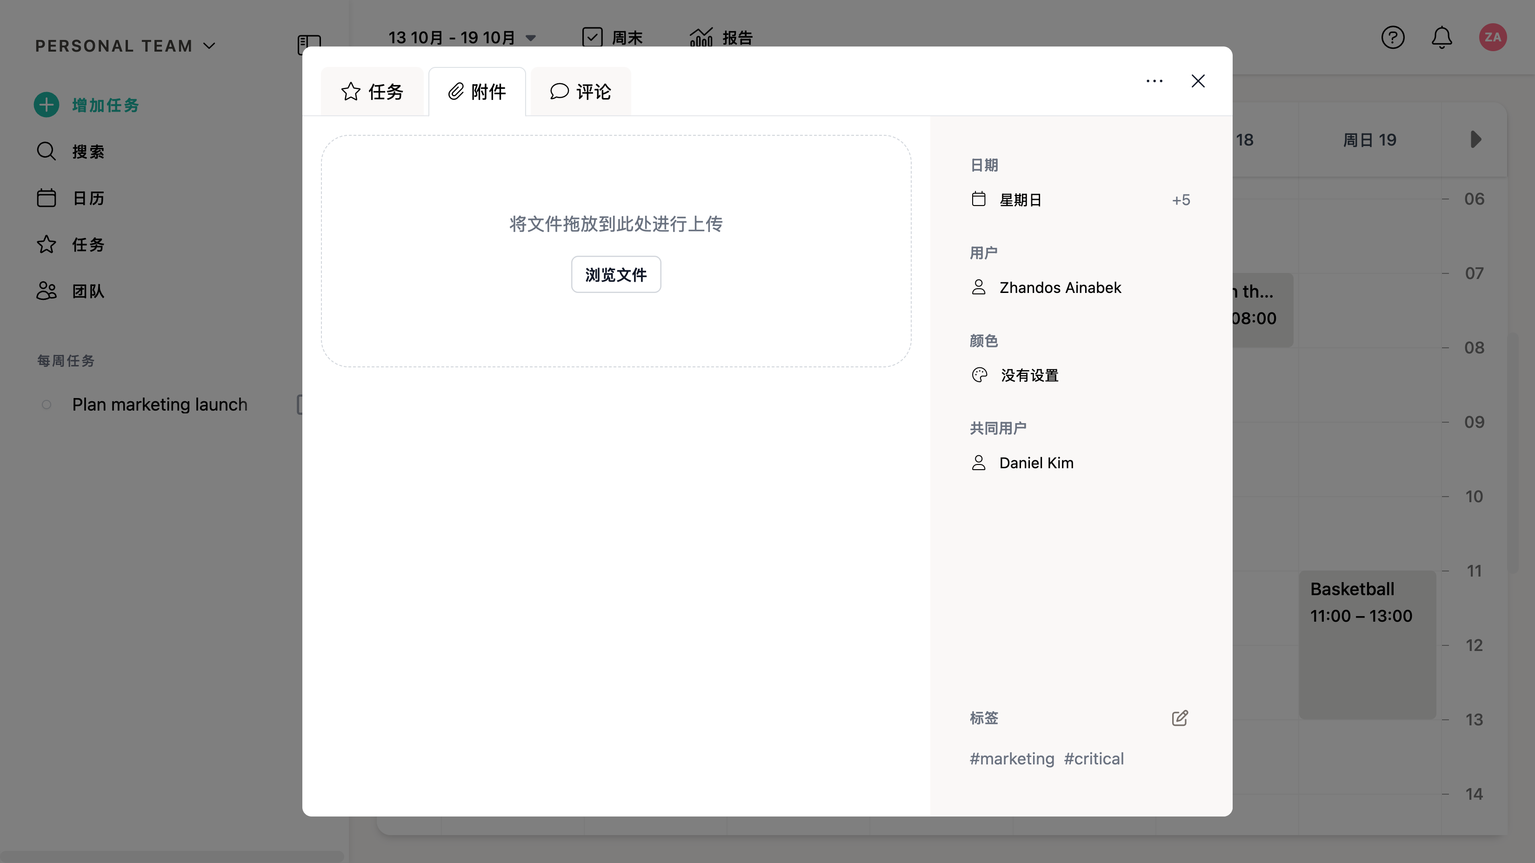Click the 浏览文件 button

pyautogui.click(x=615, y=274)
